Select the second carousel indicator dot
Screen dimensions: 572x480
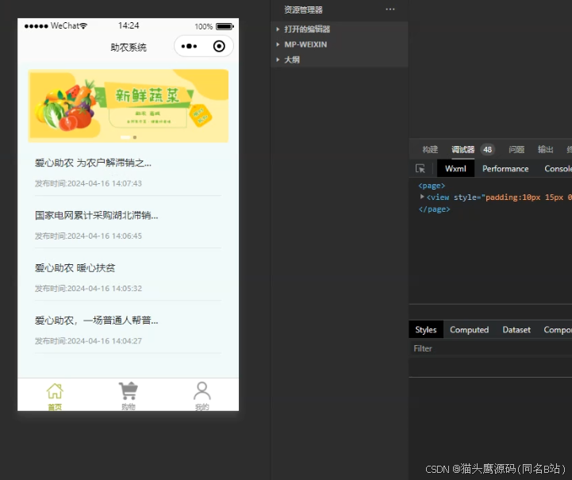point(135,137)
